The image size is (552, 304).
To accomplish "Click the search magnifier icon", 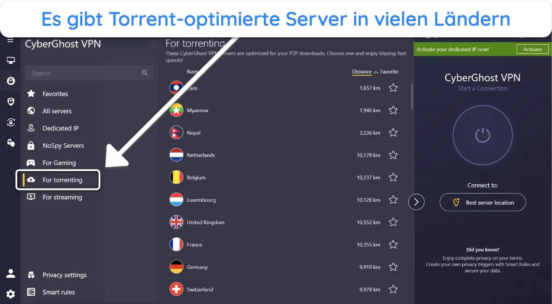I will 145,73.
